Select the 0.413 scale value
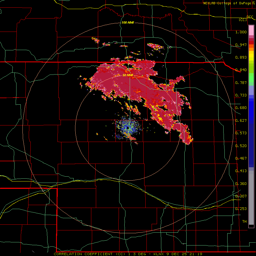256x256 pixels. point(241,171)
